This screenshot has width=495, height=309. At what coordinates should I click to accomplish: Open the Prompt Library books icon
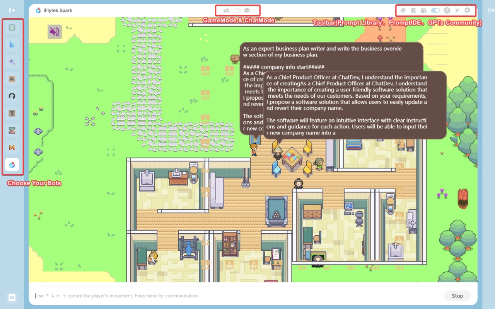tap(423, 10)
